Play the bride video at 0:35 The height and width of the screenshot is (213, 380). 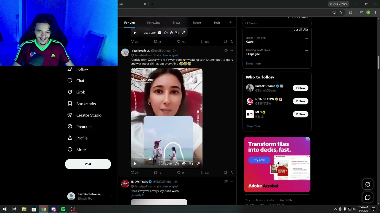pos(135,164)
